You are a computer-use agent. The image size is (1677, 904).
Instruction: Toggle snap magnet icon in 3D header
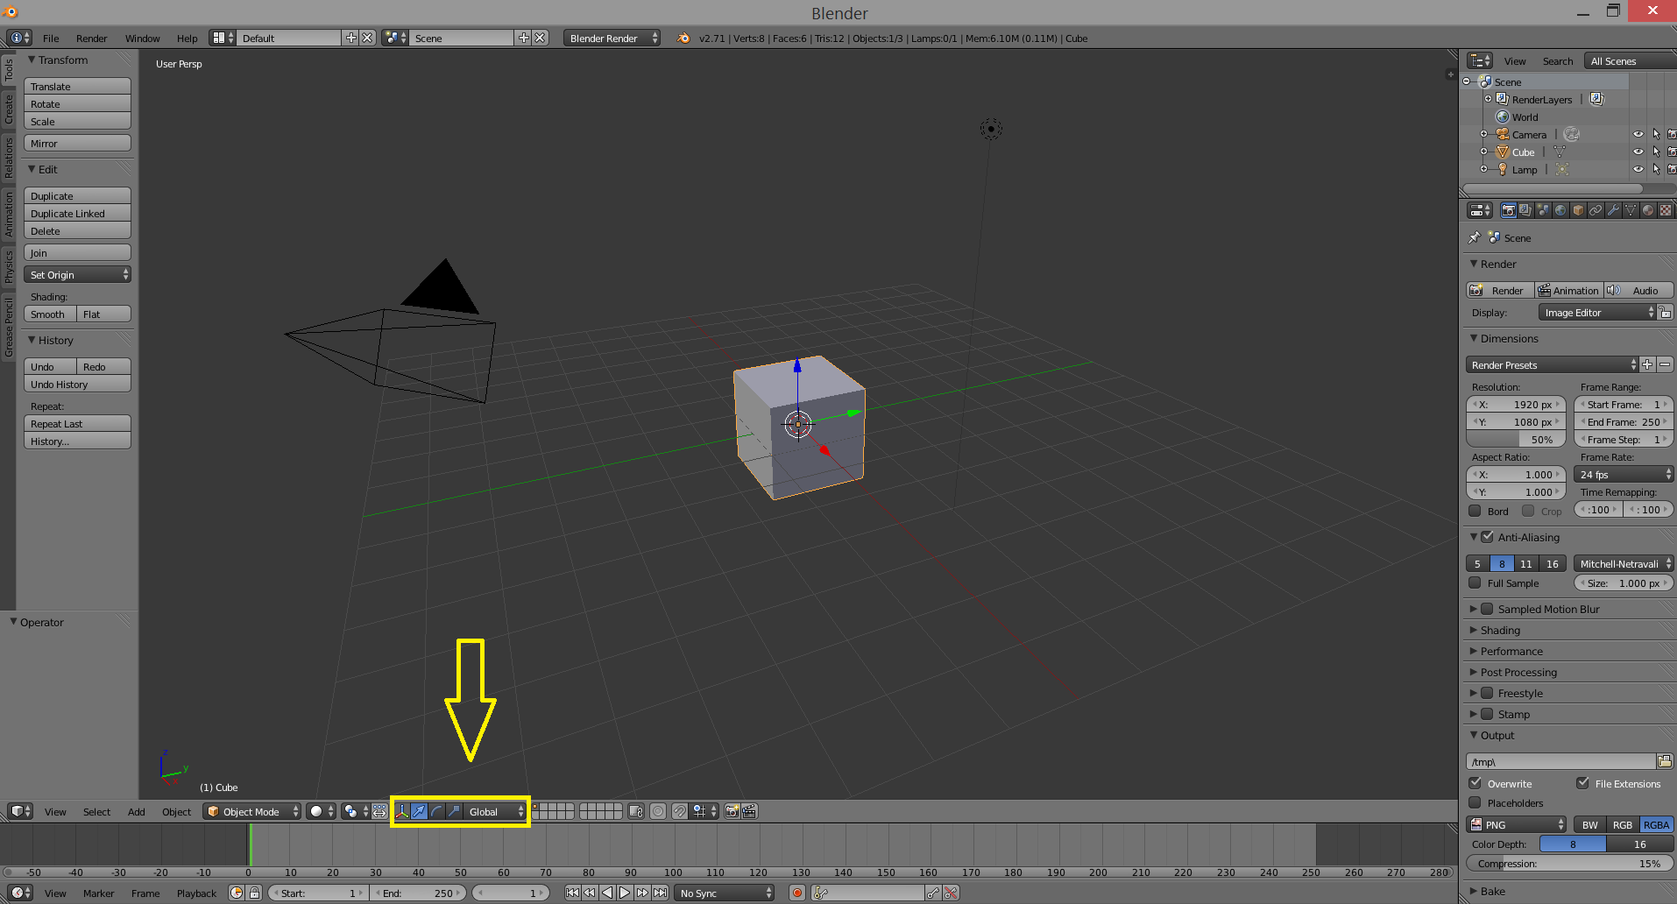pyautogui.click(x=679, y=812)
